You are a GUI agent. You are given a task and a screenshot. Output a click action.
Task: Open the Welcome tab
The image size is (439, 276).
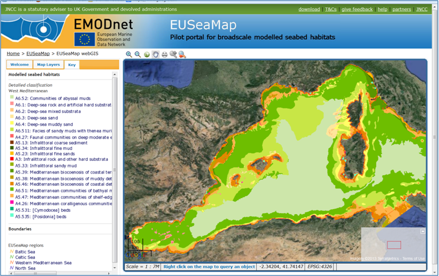coord(19,65)
